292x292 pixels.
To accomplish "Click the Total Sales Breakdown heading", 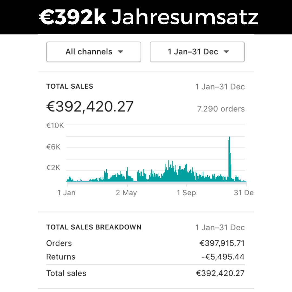I will [x=94, y=227].
